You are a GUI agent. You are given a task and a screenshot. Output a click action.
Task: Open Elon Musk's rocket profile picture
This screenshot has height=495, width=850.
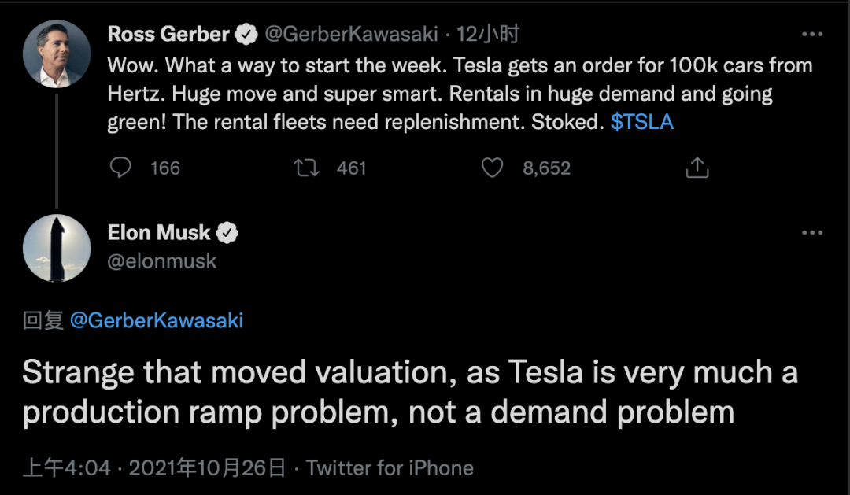coord(57,249)
